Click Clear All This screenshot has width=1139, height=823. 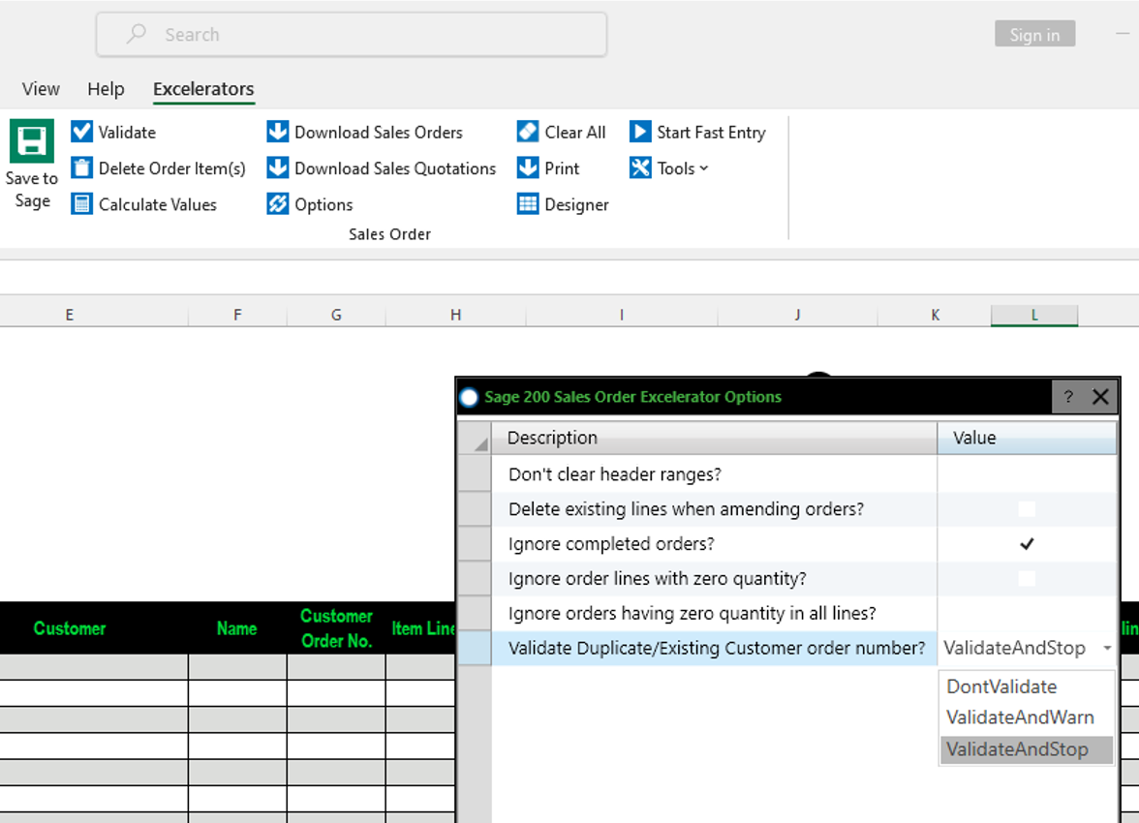pyautogui.click(x=561, y=133)
